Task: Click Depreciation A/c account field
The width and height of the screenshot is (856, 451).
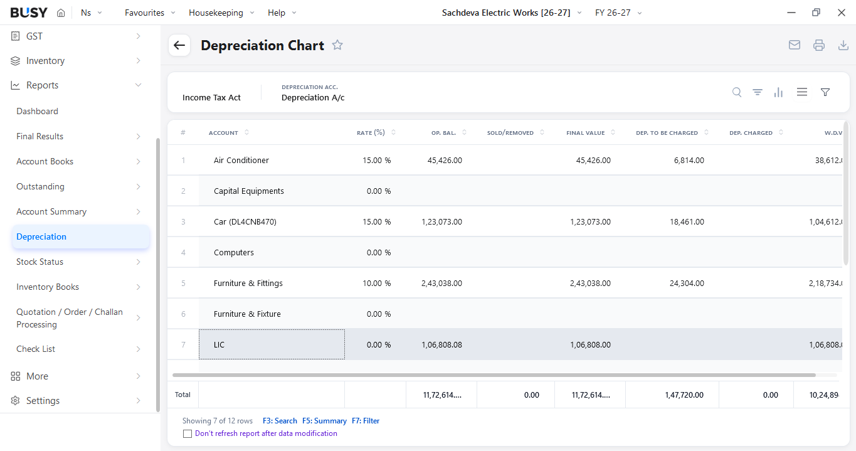Action: (x=313, y=97)
